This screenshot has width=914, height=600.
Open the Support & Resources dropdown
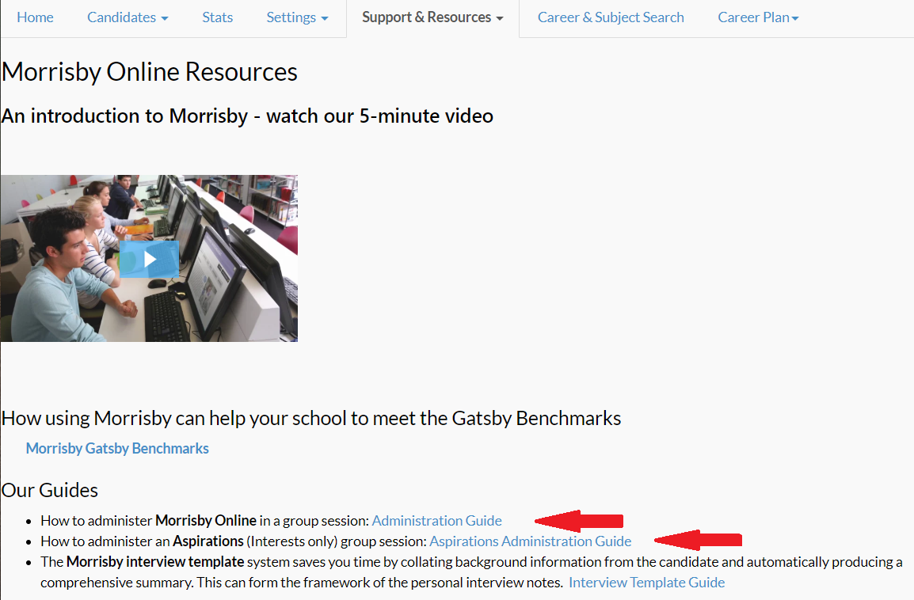(432, 17)
